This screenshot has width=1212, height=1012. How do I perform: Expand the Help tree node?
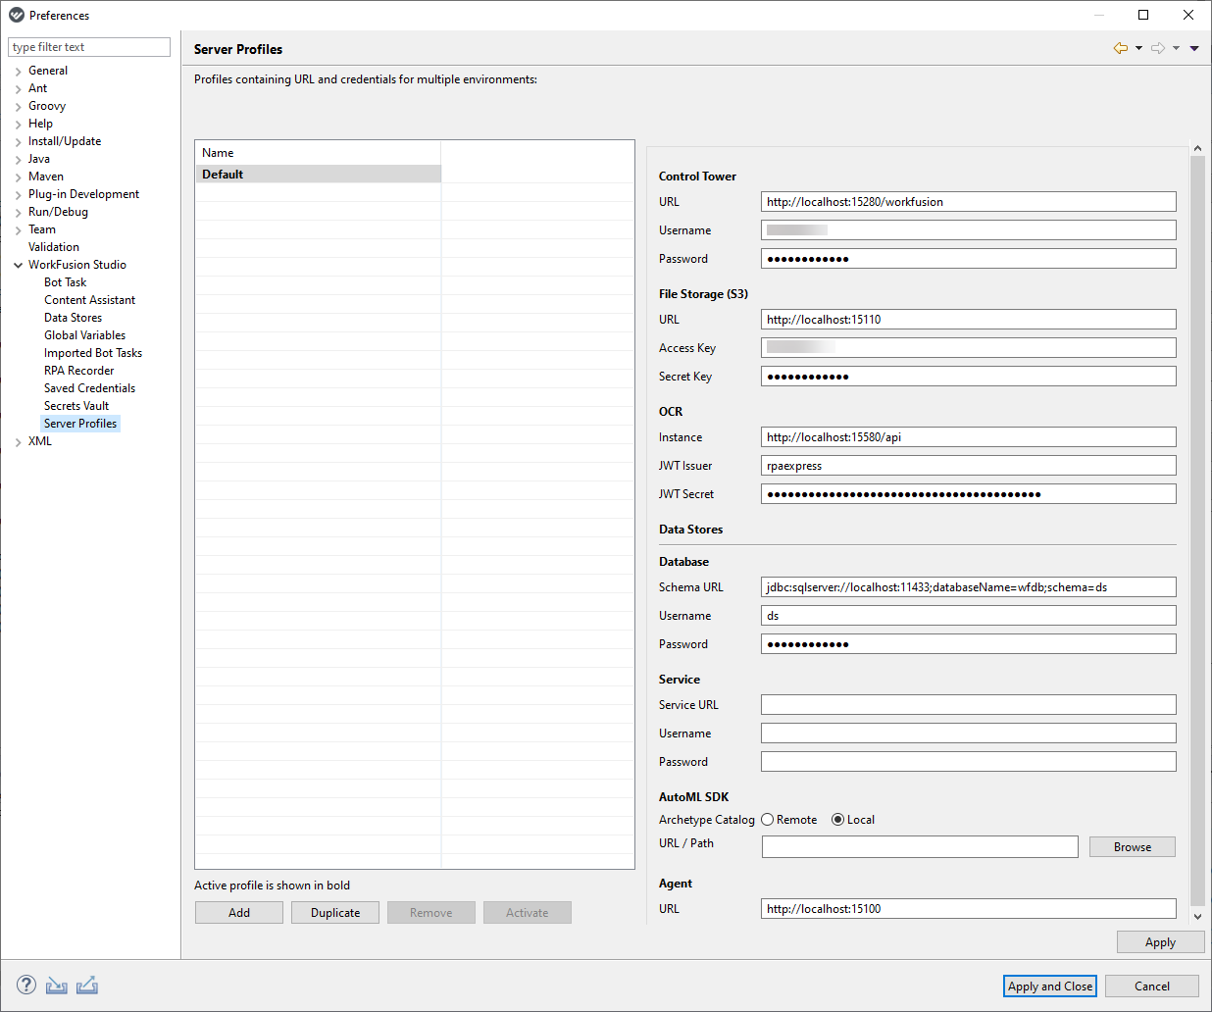(19, 125)
